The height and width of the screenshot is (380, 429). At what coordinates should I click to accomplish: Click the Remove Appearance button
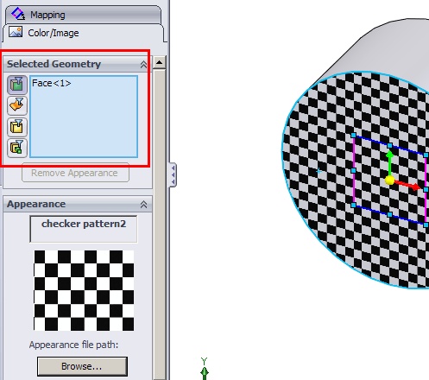[x=75, y=173]
